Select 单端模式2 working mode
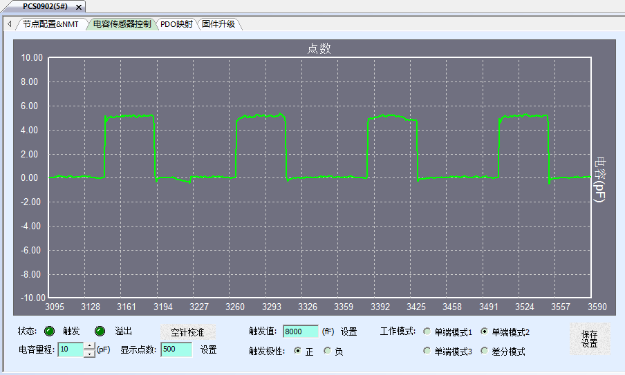 pyautogui.click(x=484, y=332)
